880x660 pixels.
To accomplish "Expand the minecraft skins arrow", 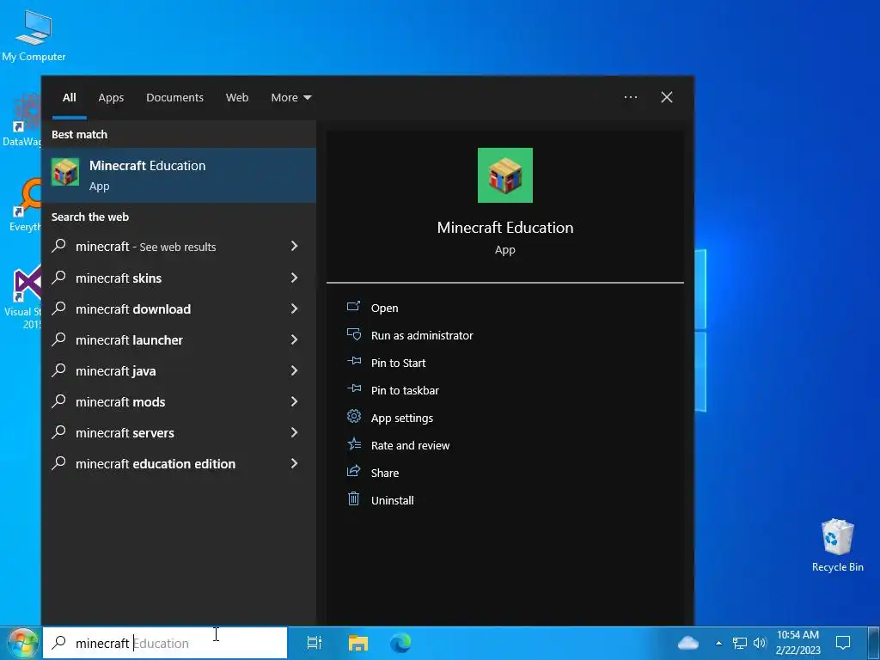I will (294, 278).
